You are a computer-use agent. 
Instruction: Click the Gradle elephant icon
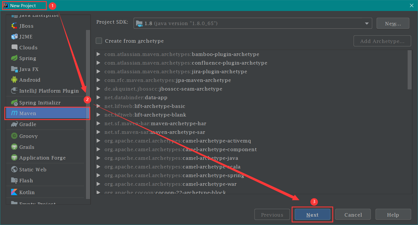[14, 124]
